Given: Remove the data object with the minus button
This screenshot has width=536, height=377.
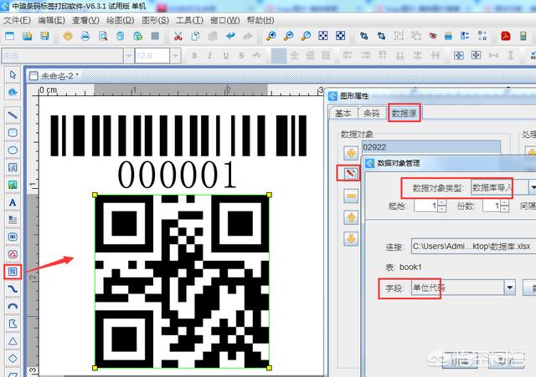Looking at the screenshot, I should (350, 196).
